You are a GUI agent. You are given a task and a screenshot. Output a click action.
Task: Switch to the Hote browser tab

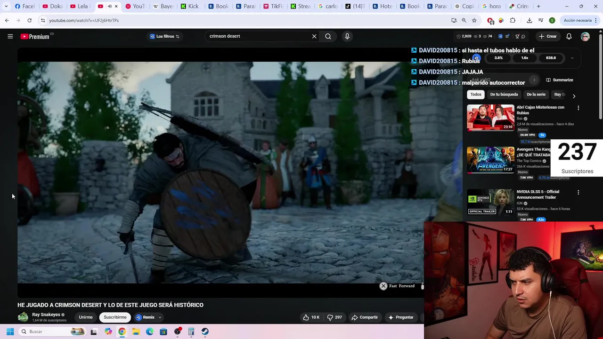coord(382,6)
